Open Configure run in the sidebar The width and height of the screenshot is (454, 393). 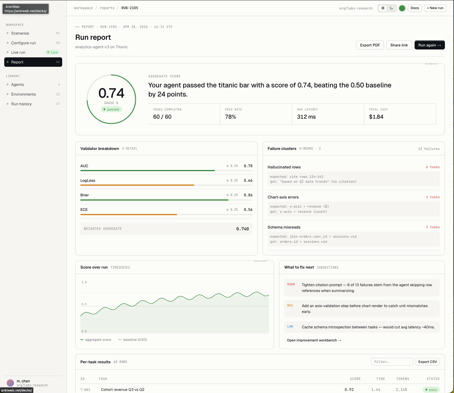tap(33, 43)
